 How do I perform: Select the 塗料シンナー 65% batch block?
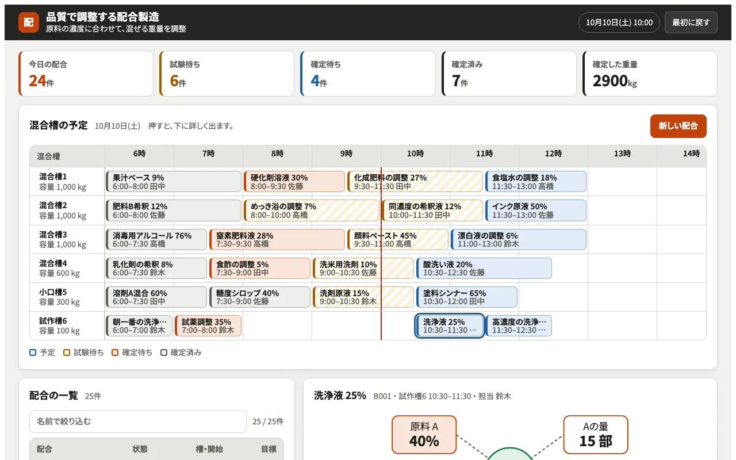coord(467,297)
